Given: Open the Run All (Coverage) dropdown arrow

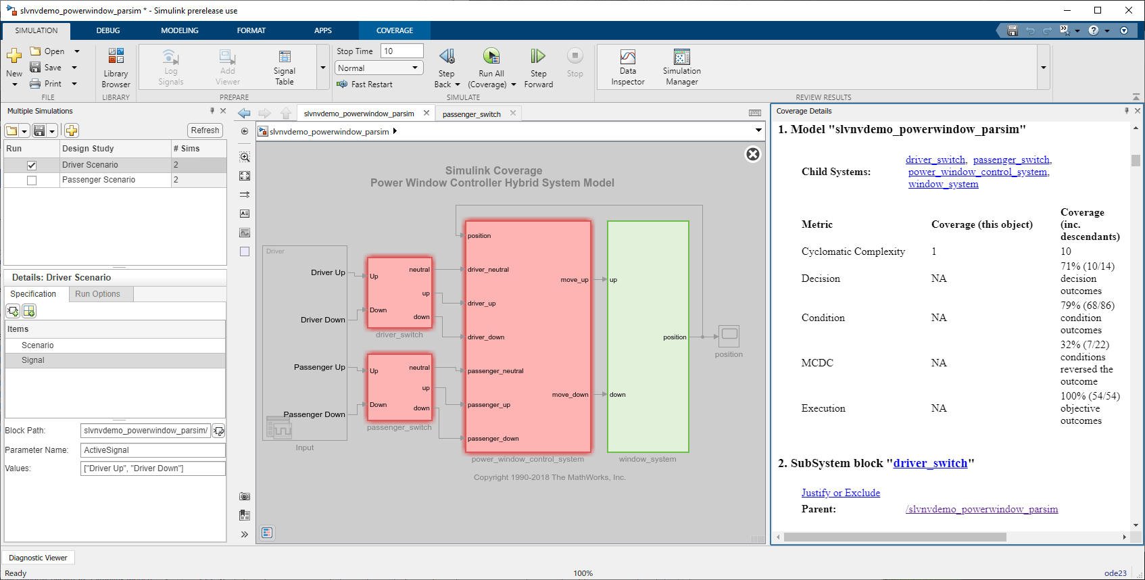Looking at the screenshot, I should tap(514, 84).
